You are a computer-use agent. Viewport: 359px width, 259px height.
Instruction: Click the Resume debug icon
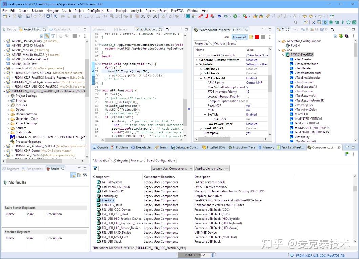64,16
